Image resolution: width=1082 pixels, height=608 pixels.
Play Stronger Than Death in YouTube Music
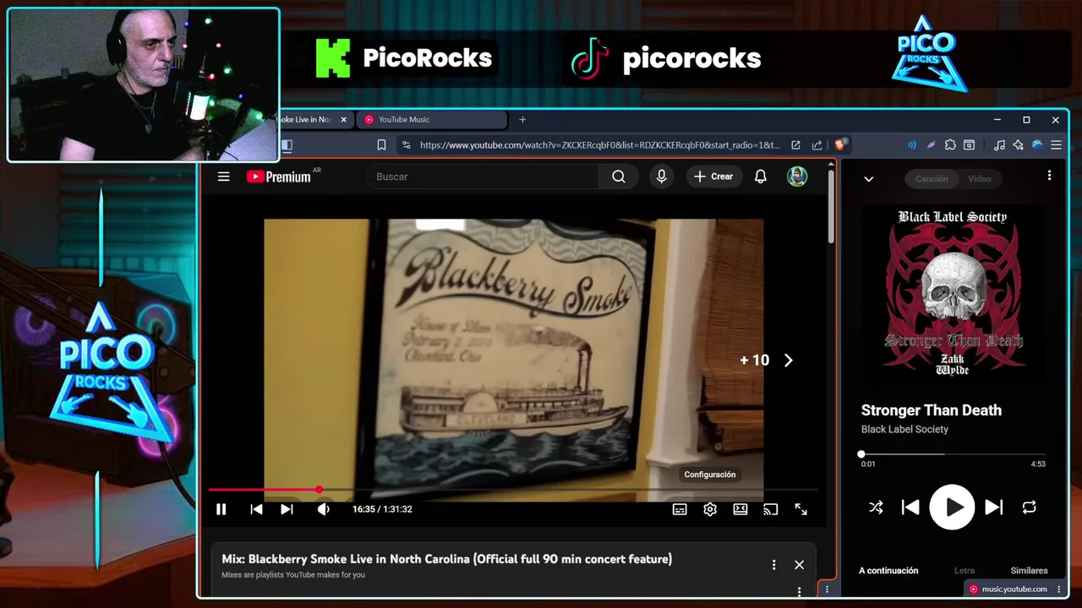[x=953, y=508]
